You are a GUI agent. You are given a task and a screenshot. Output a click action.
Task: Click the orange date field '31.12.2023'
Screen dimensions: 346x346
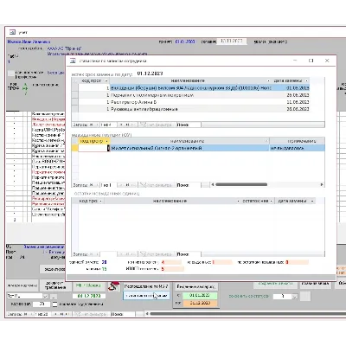click(200, 303)
